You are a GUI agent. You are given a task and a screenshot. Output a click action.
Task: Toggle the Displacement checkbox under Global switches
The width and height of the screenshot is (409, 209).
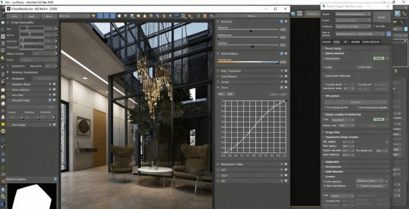point(324,58)
